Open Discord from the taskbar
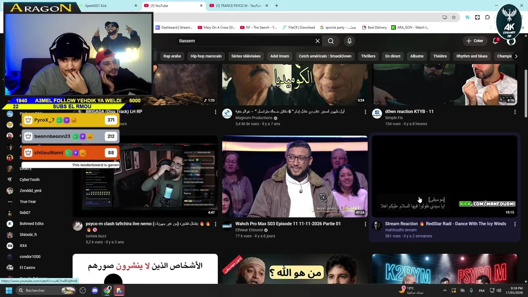 click(95, 290)
